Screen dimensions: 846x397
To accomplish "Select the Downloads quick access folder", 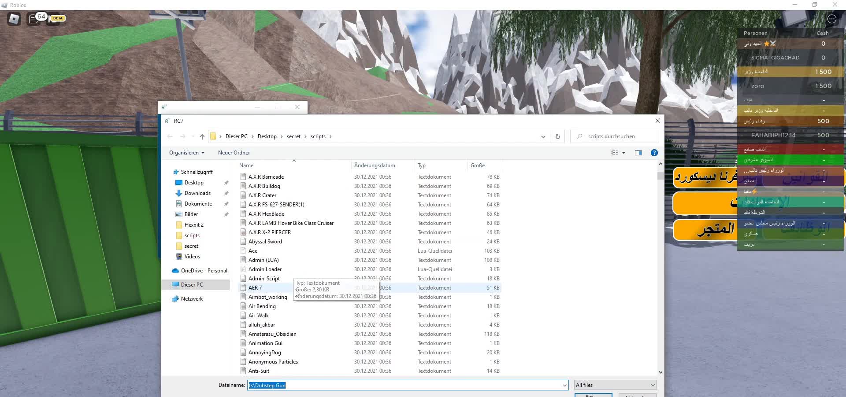I will (197, 193).
